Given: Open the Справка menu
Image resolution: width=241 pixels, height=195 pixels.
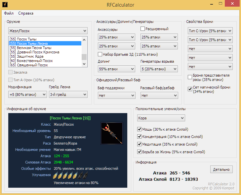Looking at the screenshot, I should (x=26, y=13).
